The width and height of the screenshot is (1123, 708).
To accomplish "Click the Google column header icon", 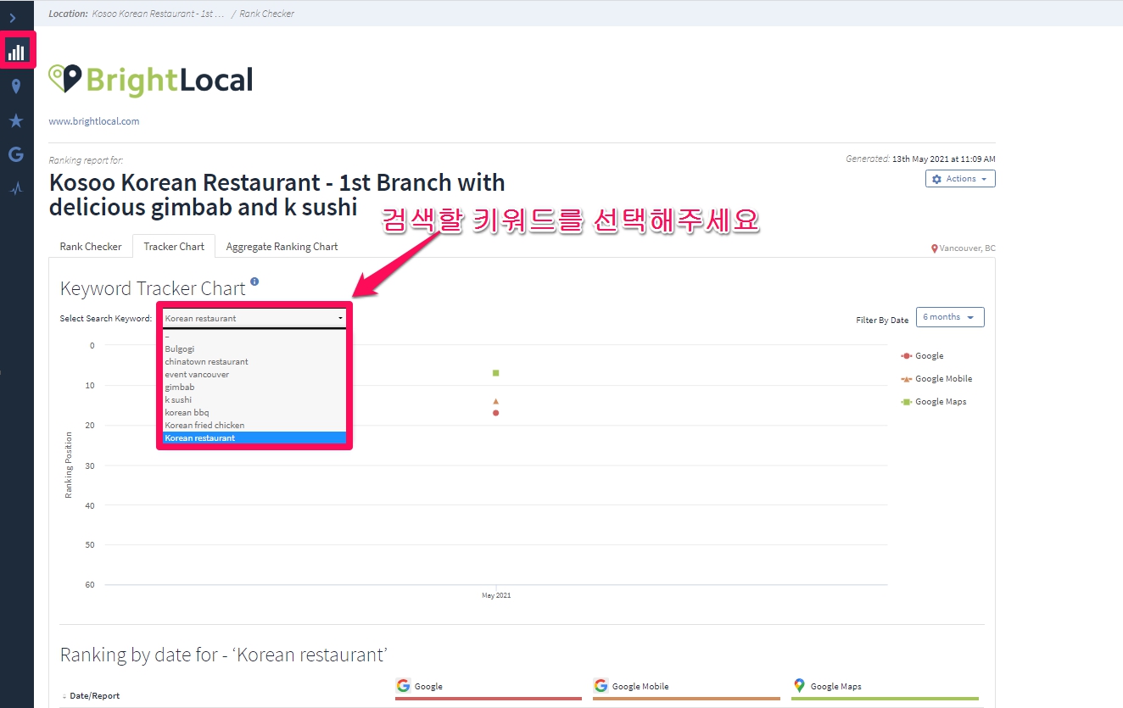I will (403, 686).
